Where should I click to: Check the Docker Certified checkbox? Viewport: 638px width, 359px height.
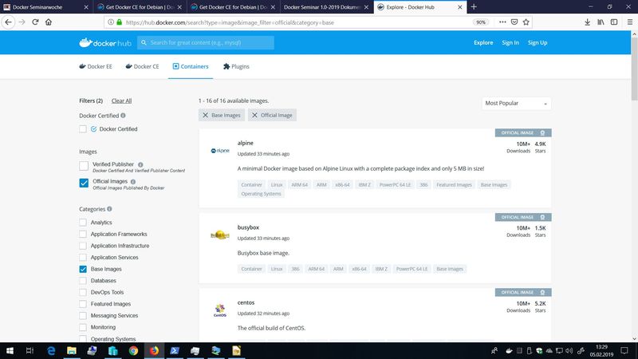tap(83, 129)
